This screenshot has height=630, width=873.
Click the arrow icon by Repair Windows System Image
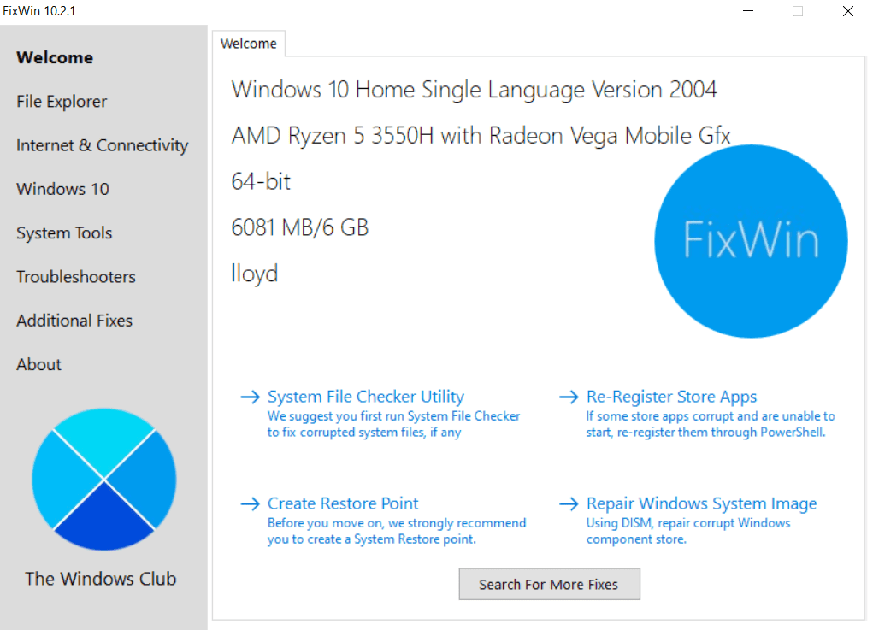click(568, 503)
